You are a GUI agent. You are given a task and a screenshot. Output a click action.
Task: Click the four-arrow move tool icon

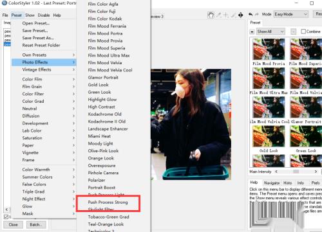click(x=240, y=15)
